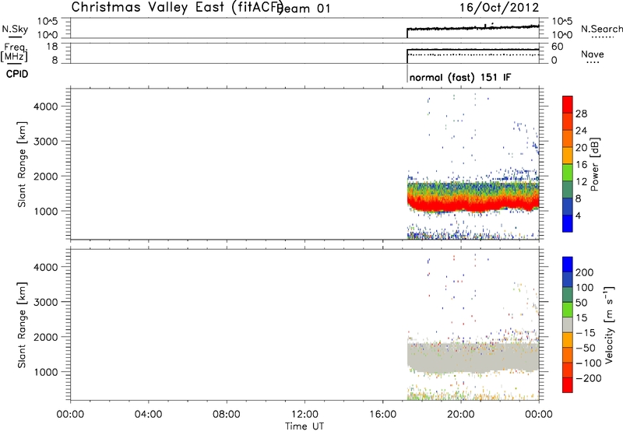Click the "18" frequency axis tick label

pos(52,47)
